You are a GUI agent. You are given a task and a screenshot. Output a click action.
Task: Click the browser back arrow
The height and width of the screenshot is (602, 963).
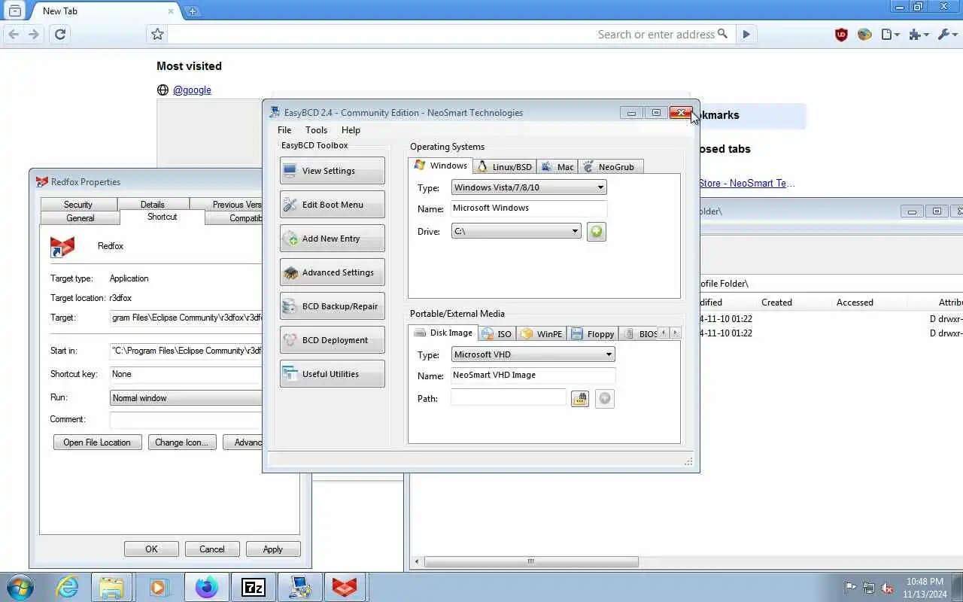coord(14,34)
